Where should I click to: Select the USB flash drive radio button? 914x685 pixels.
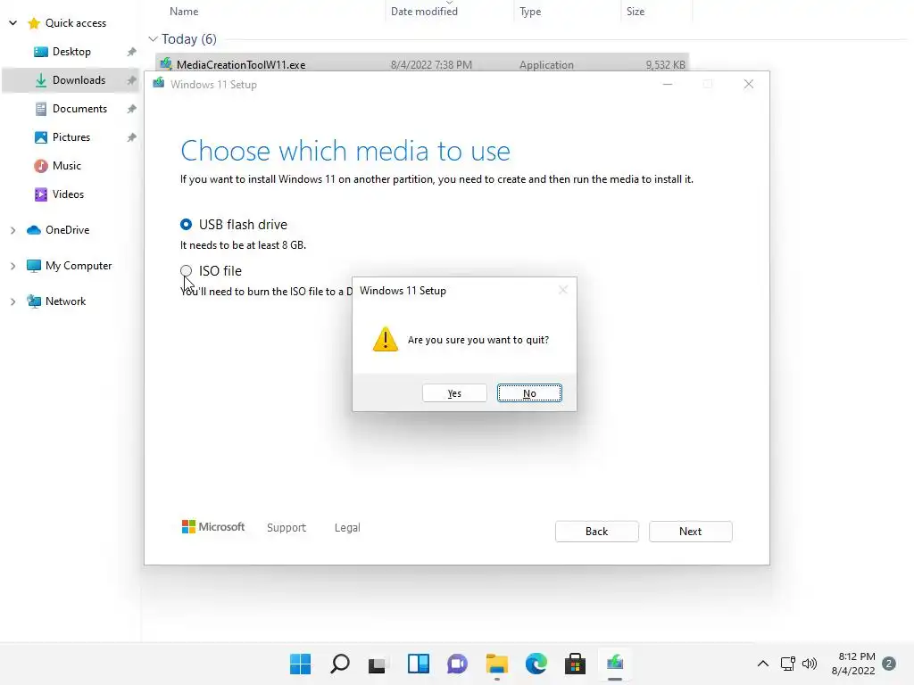(186, 224)
